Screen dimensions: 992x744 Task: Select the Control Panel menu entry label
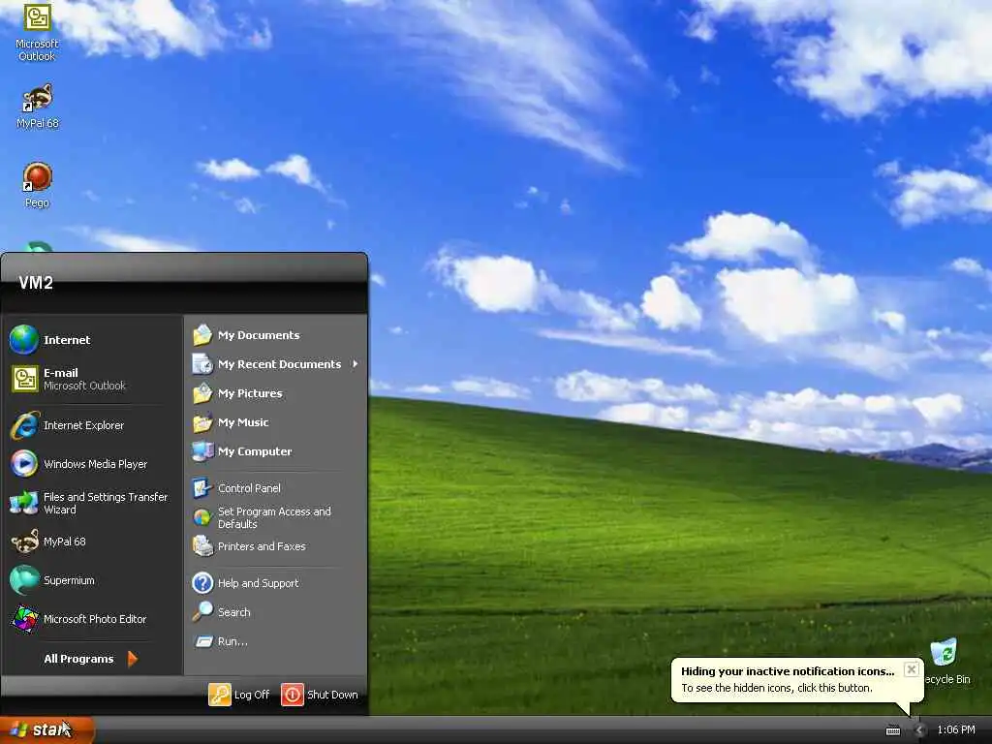pyautogui.click(x=249, y=488)
